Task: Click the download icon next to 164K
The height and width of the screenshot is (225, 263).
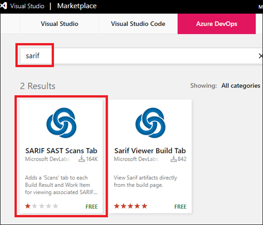Action: pyautogui.click(x=82, y=159)
